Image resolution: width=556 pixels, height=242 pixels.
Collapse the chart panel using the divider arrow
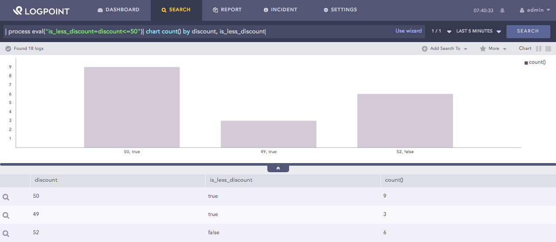[278, 168]
